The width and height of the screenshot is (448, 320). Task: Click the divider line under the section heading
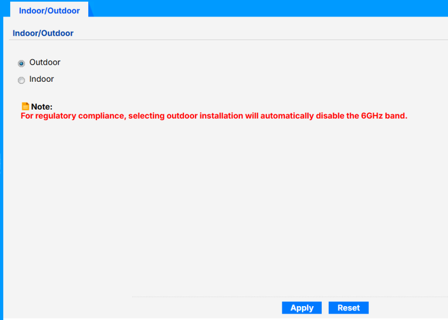pos(225,40)
